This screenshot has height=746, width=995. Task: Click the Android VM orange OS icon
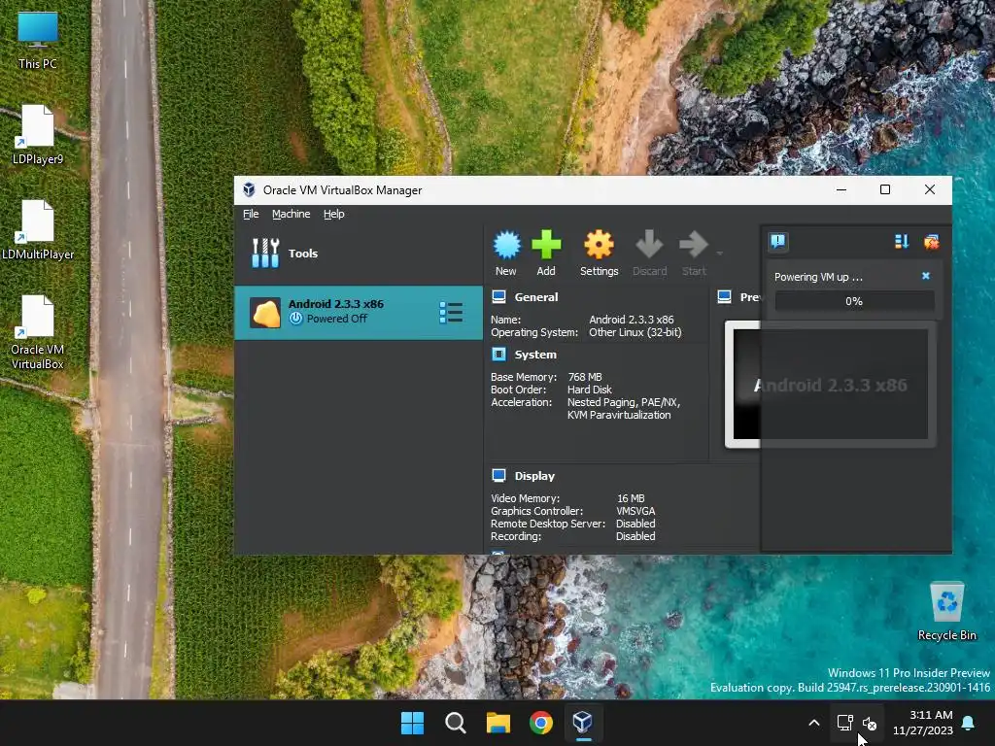tap(265, 313)
